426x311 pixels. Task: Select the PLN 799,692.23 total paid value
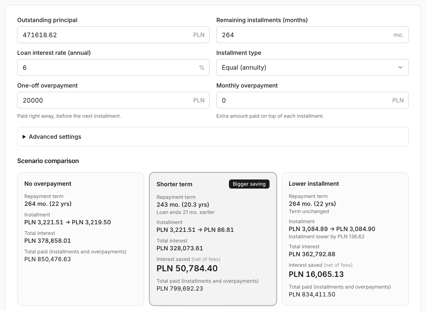(x=180, y=289)
